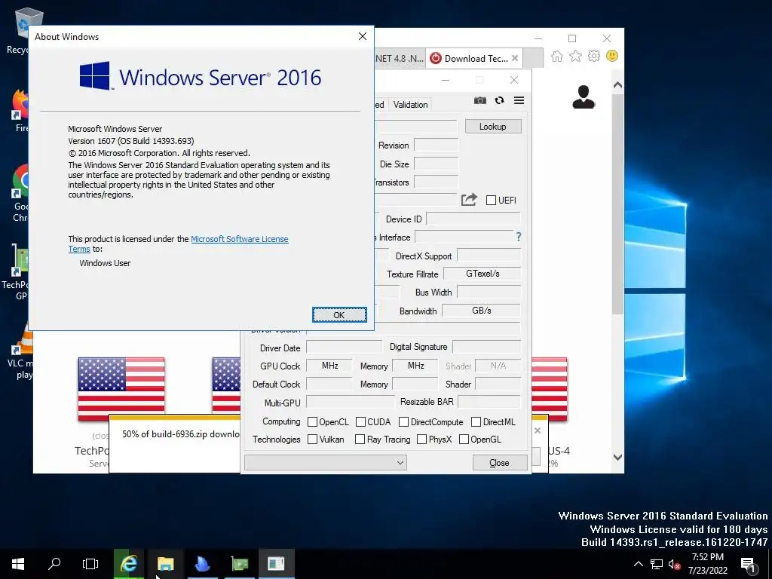
Task: Click the Bandwidth GB/s field
Action: click(x=481, y=311)
